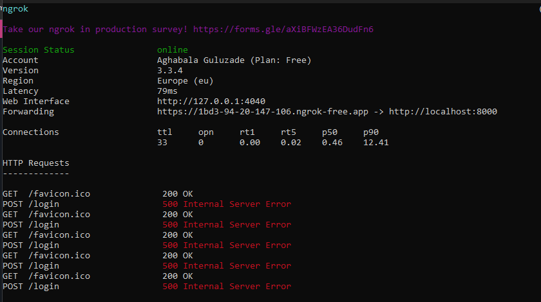
Task: Click the 'online' status value
Action: 173,50
